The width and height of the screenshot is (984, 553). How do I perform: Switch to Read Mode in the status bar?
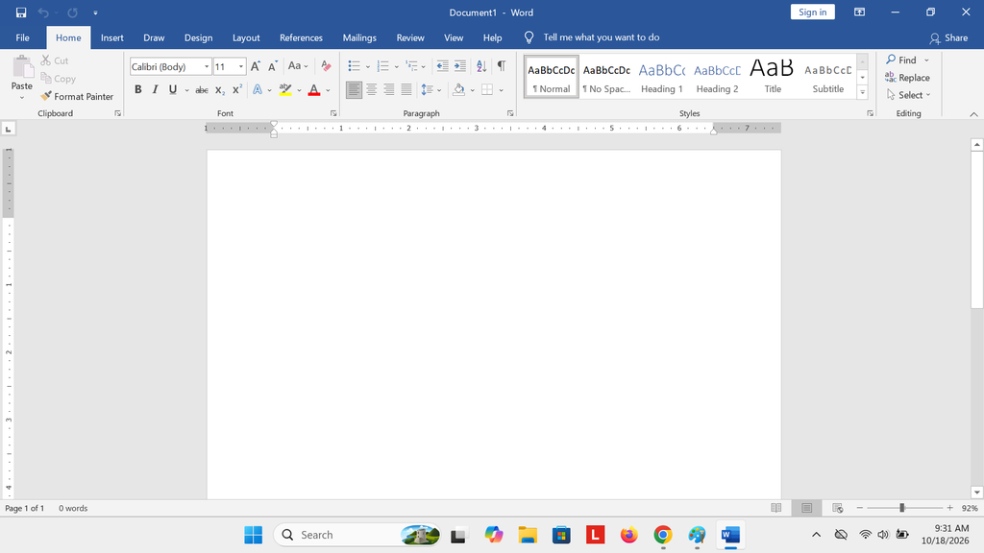pos(776,508)
